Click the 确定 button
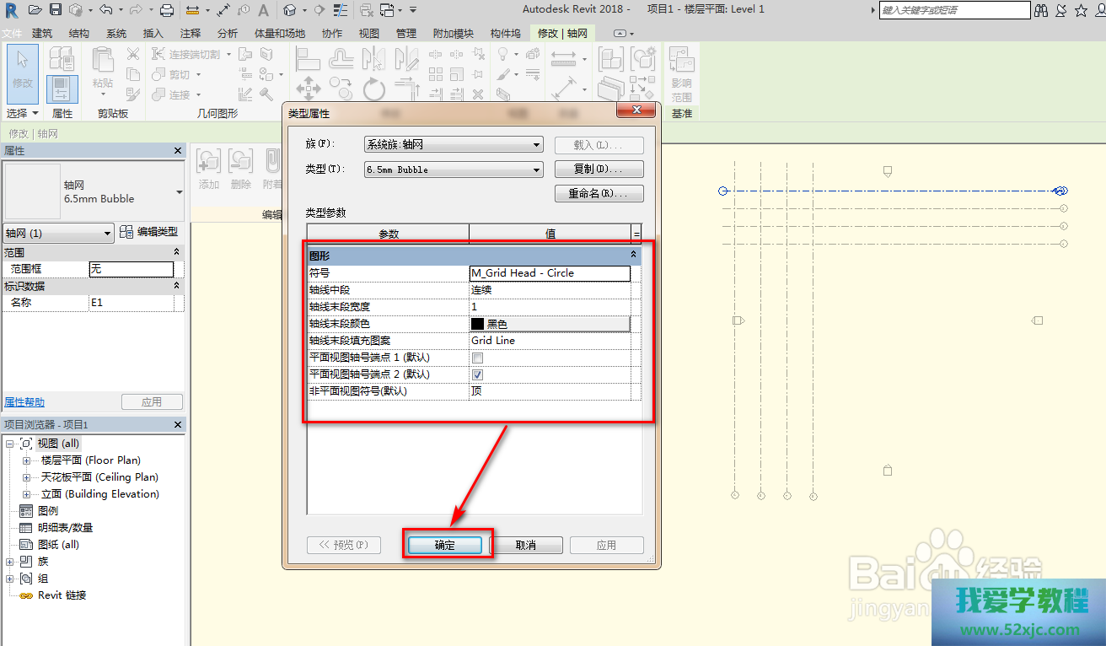The width and height of the screenshot is (1106, 646). tap(445, 545)
